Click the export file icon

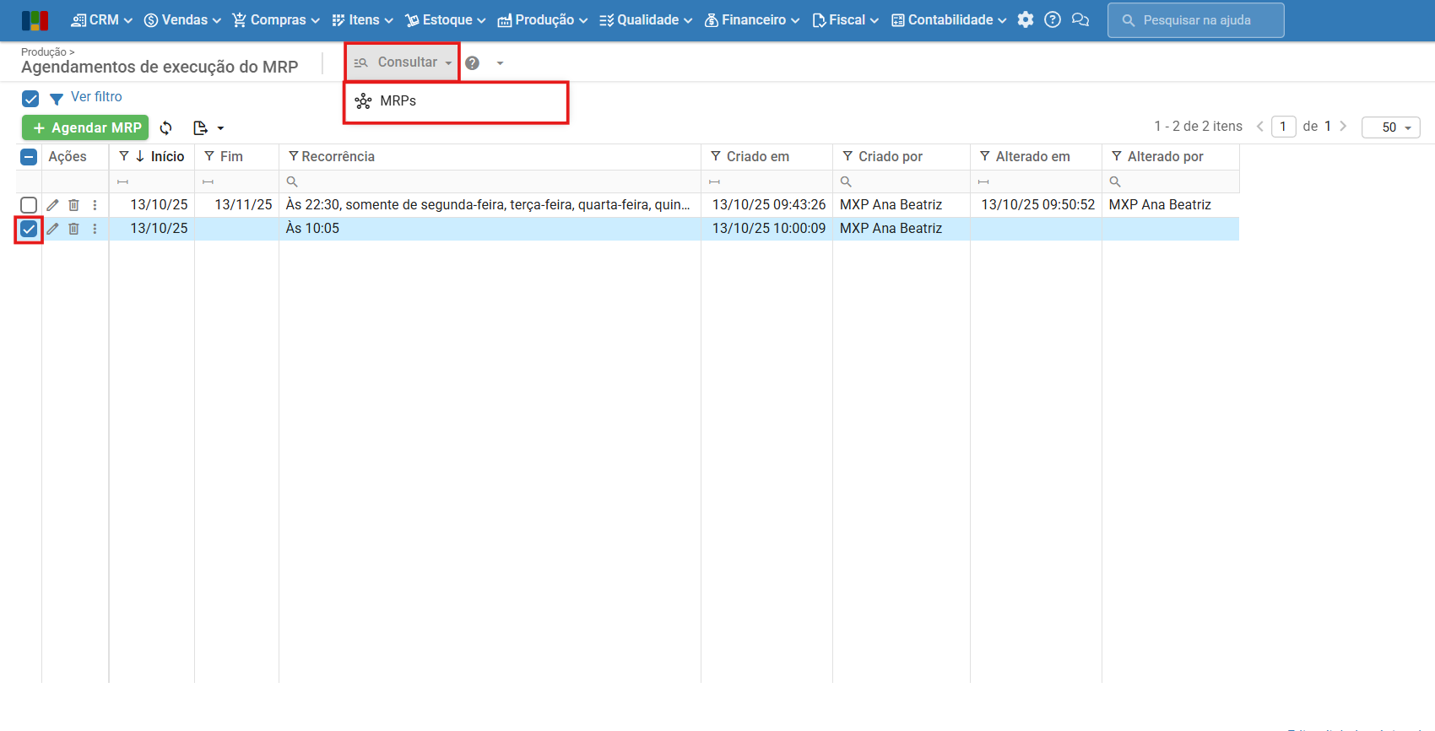point(201,128)
